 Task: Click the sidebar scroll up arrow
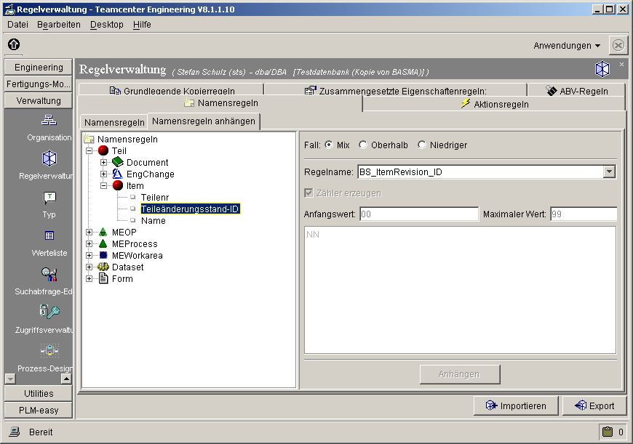(x=66, y=379)
